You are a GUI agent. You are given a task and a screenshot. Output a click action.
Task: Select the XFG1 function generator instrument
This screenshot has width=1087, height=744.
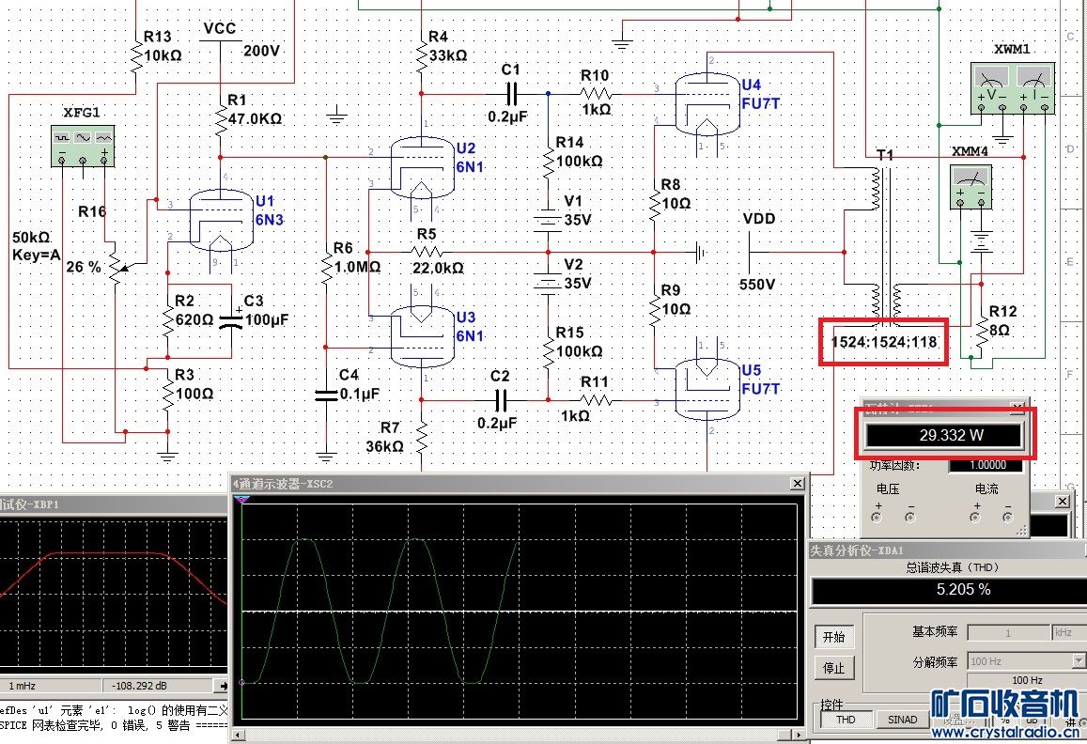pos(82,147)
